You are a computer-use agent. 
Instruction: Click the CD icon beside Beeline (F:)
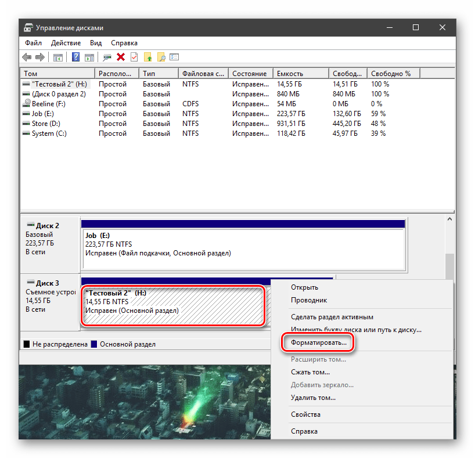tap(26, 103)
